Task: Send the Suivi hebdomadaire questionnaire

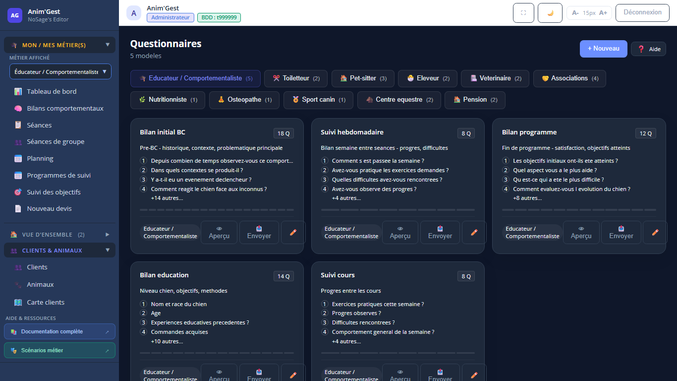Action: (440, 232)
